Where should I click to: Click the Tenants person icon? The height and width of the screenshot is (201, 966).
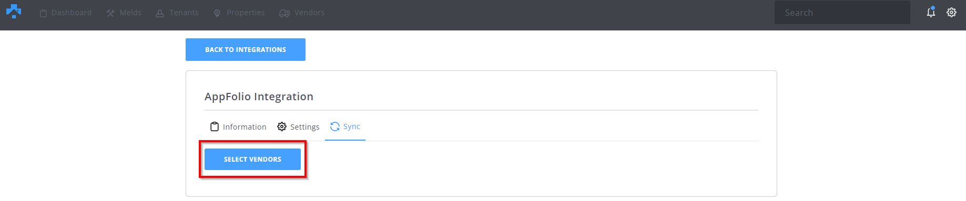[x=160, y=13]
